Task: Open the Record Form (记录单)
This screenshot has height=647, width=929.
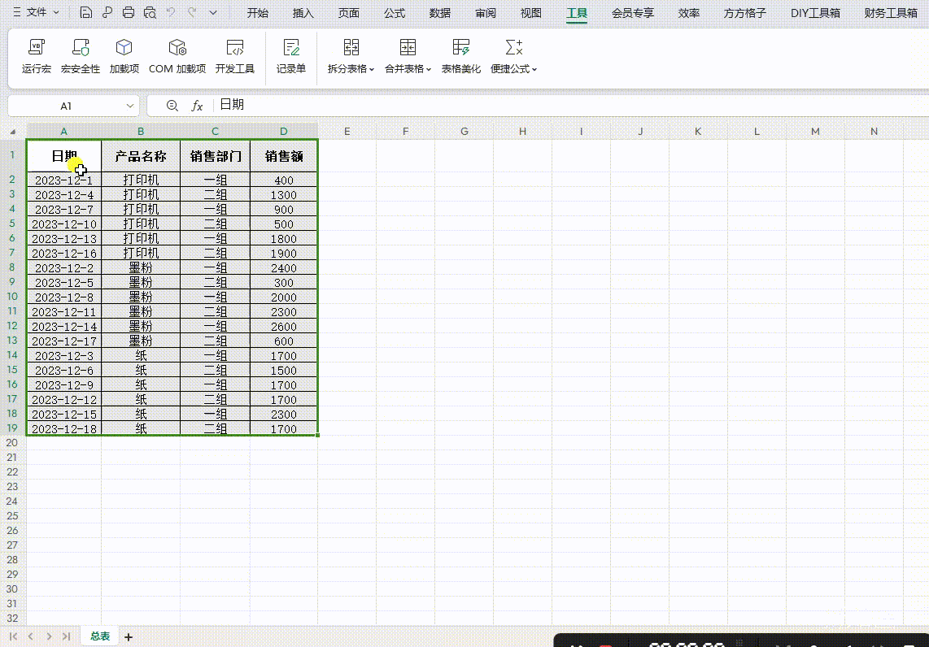Action: coord(291,56)
